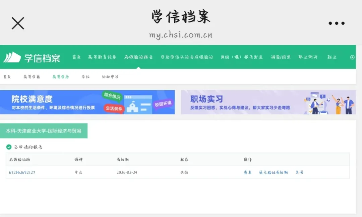This screenshot has height=217, width=362.
Task: Switch to 首页 in the white sub-navigation
Action: pyautogui.click(x=7, y=77)
